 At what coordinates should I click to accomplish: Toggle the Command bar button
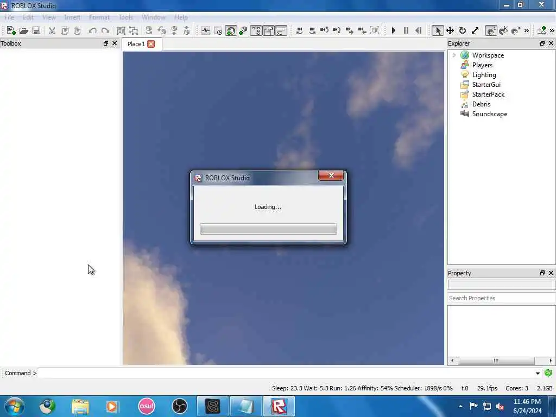[281, 30]
